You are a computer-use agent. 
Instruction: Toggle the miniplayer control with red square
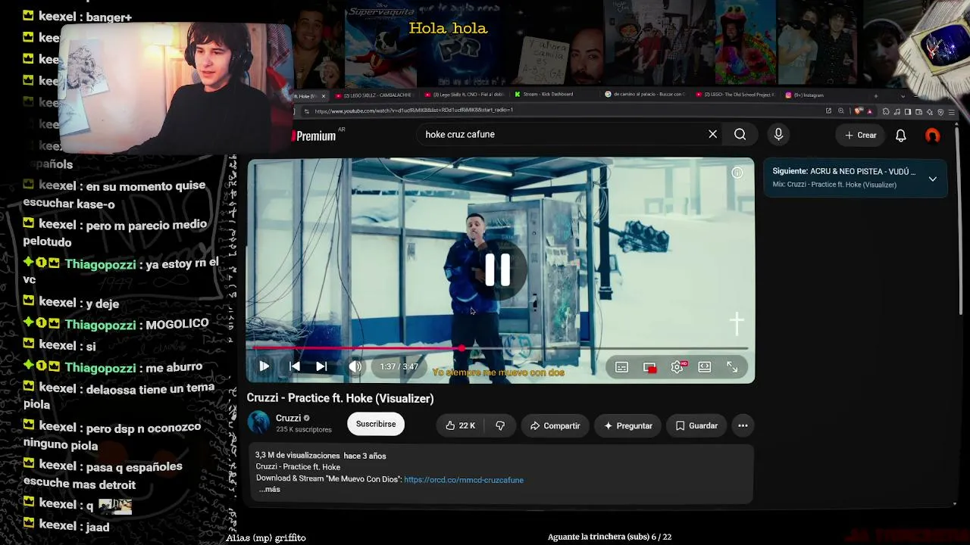649,367
